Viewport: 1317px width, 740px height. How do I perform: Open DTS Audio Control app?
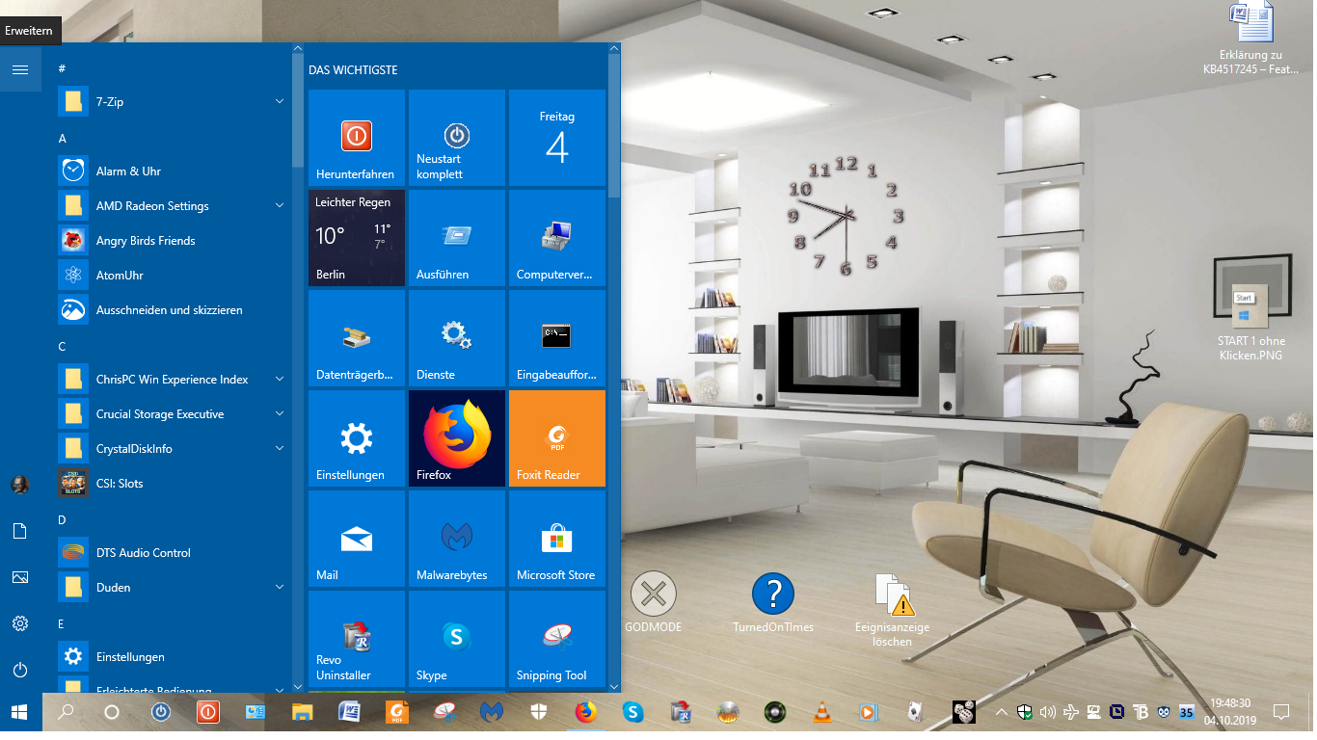pyautogui.click(x=174, y=552)
